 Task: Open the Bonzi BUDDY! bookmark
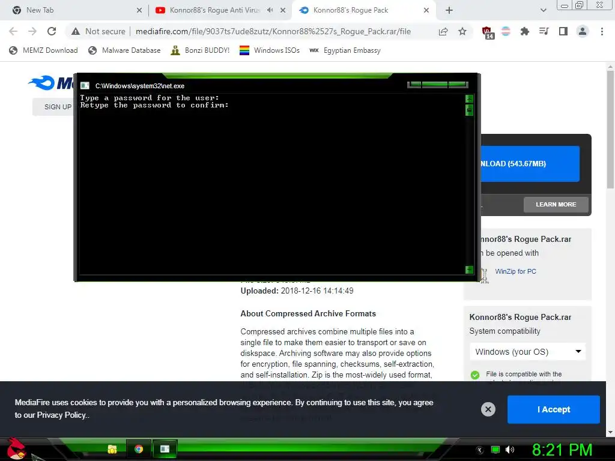pyautogui.click(x=200, y=50)
